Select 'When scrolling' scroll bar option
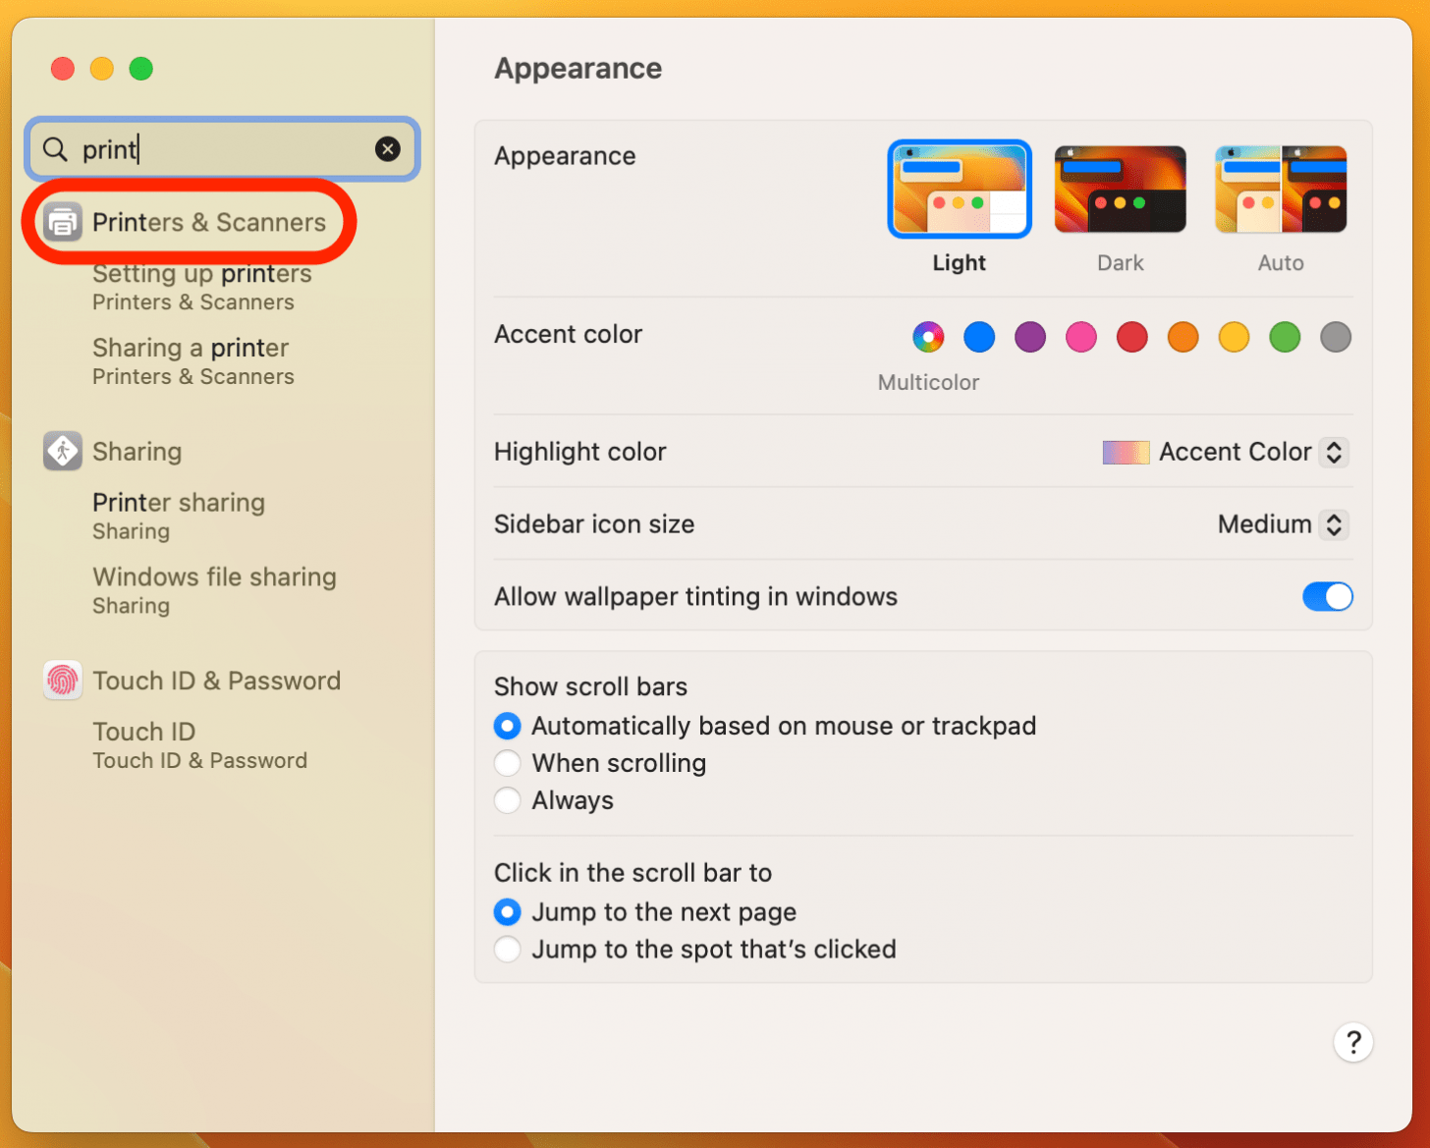1430x1148 pixels. click(x=508, y=763)
